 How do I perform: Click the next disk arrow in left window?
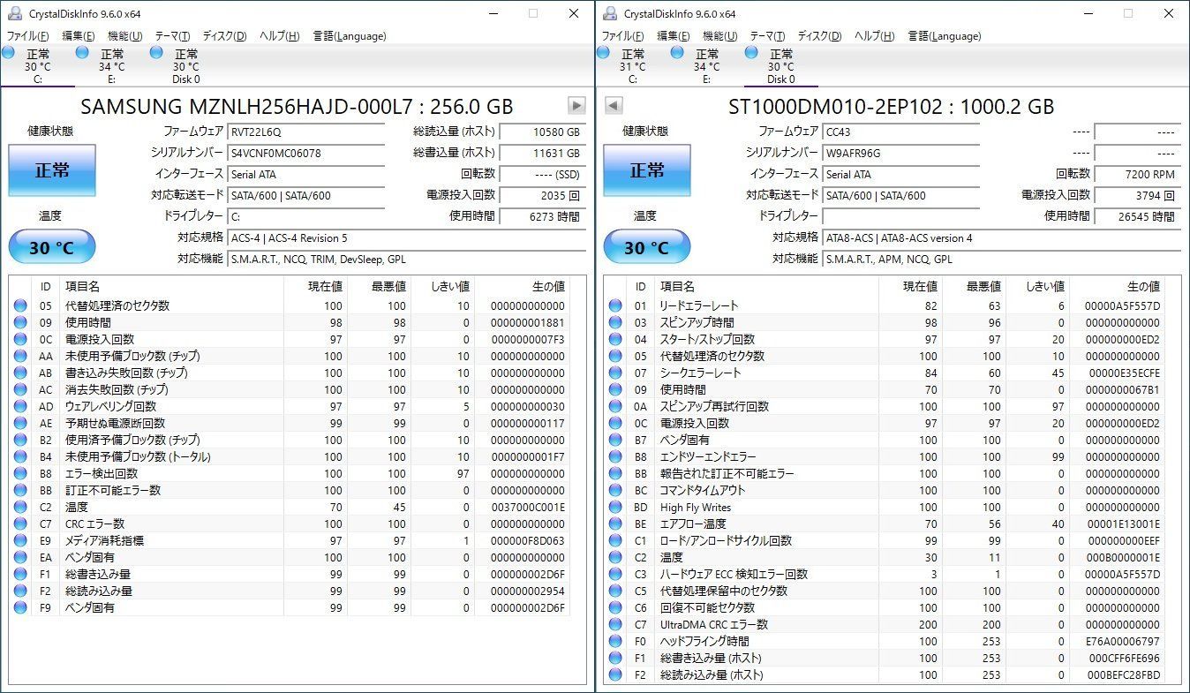point(576,106)
